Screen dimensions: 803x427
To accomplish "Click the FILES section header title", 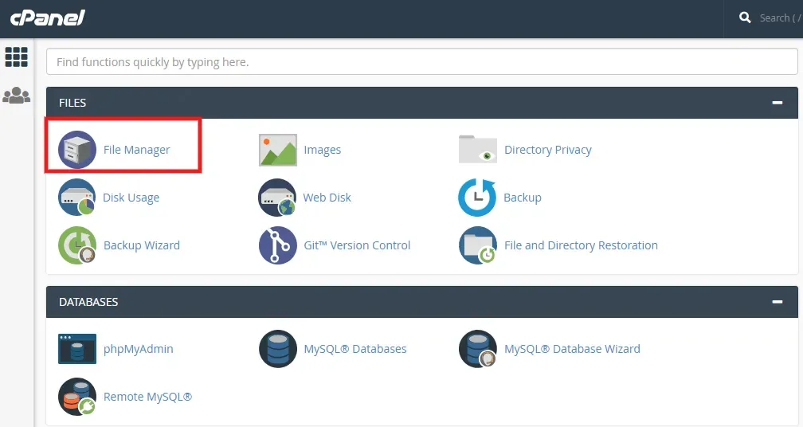I will pos(72,103).
